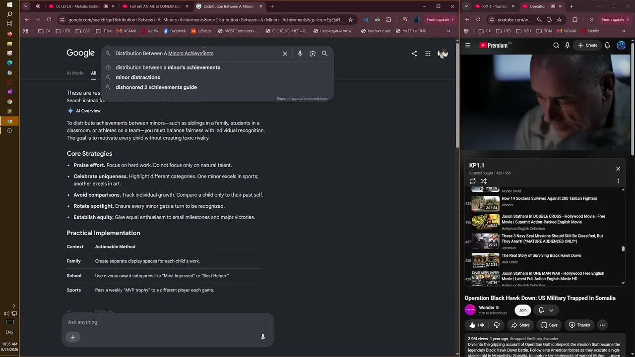Select the AI Mode search tab
The height and width of the screenshot is (357, 635).
(75, 73)
